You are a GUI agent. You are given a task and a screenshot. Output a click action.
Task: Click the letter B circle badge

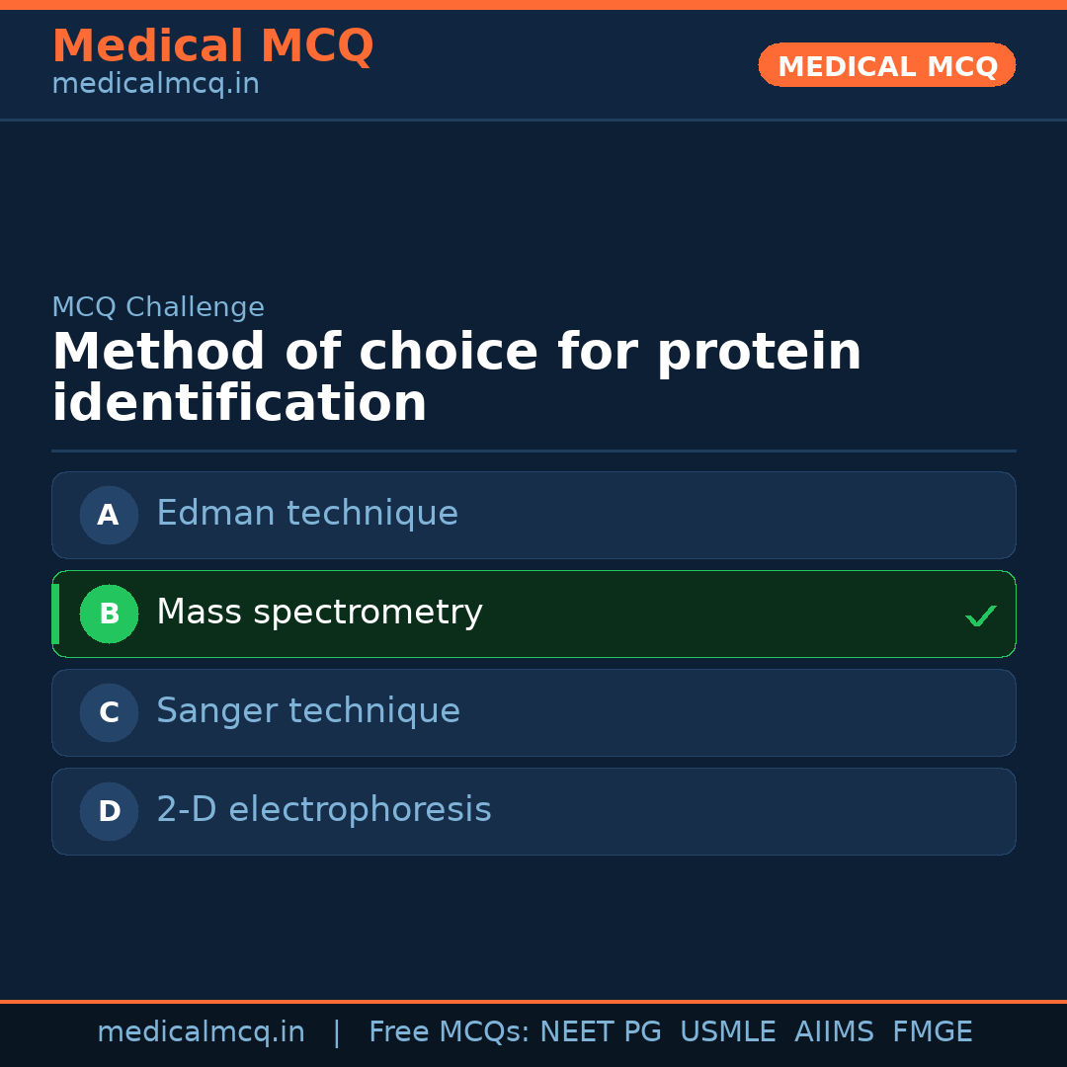109,614
